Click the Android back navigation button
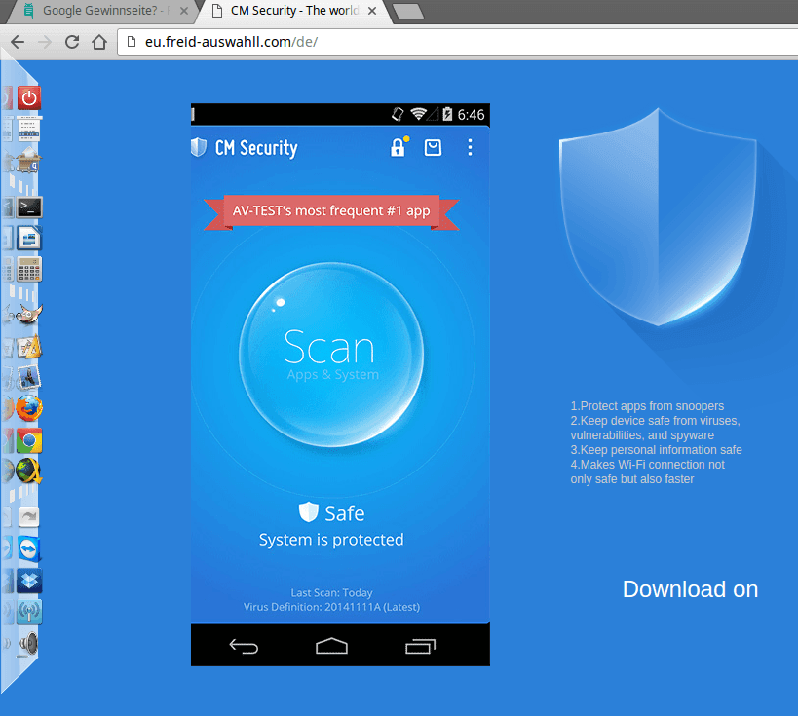The image size is (798, 716). pyautogui.click(x=244, y=646)
